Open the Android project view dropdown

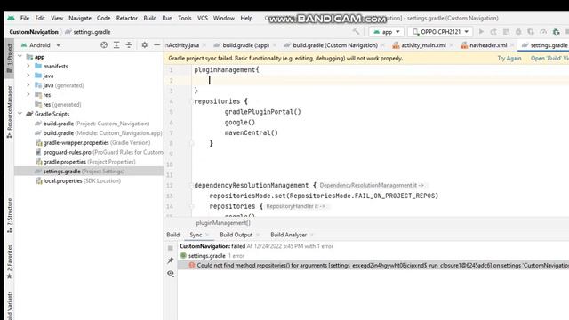(41, 45)
